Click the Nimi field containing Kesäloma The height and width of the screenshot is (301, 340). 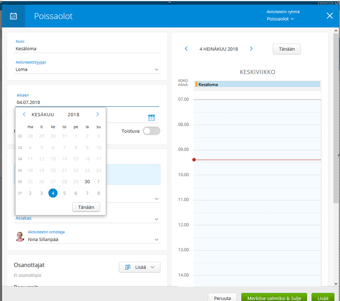click(87, 49)
